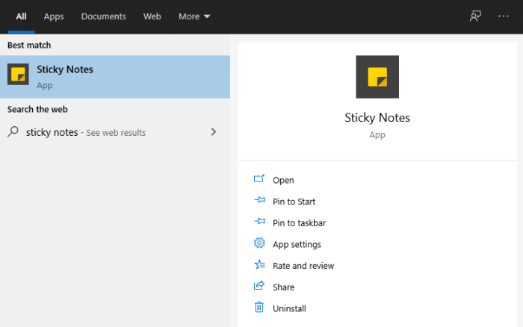Image resolution: width=523 pixels, height=327 pixels.
Task: Expand the More filter dropdown
Action: click(x=194, y=16)
